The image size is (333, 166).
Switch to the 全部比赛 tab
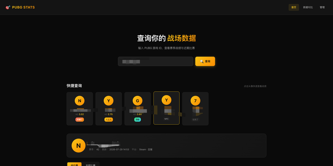click(91, 164)
